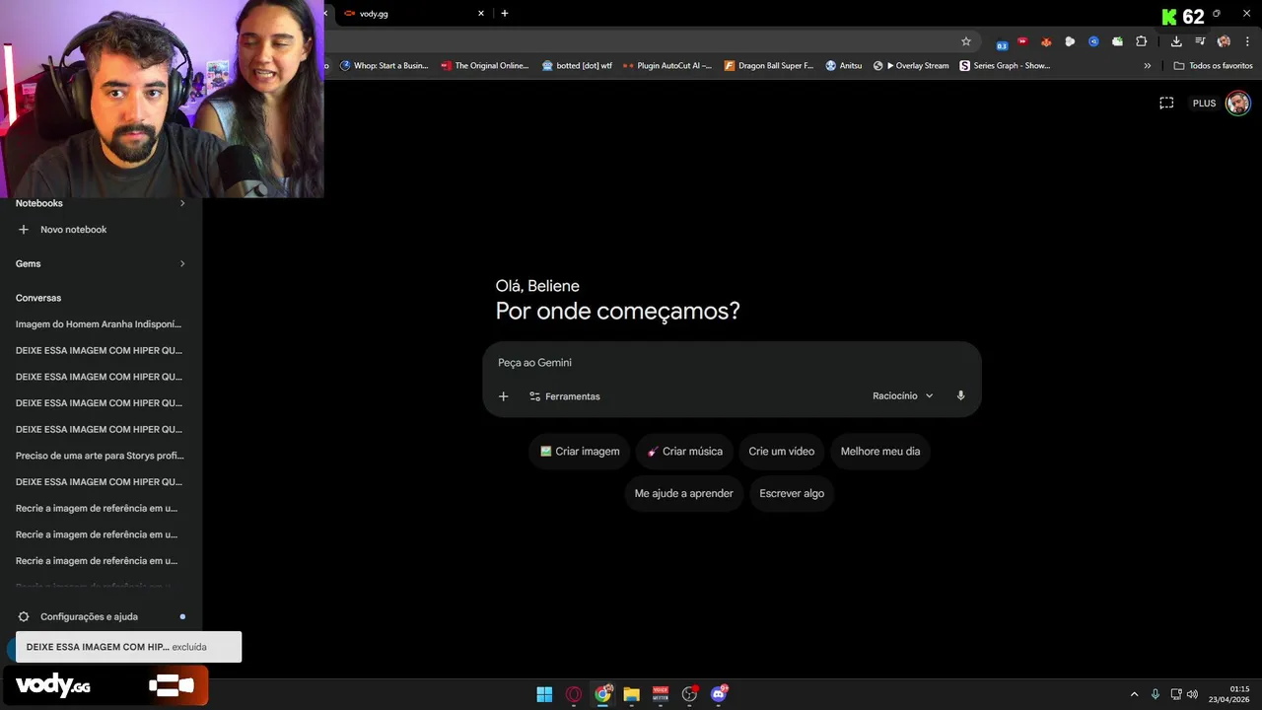Close the vody.gg tab

pos(481,14)
